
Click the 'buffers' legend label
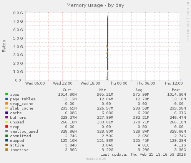18,118
